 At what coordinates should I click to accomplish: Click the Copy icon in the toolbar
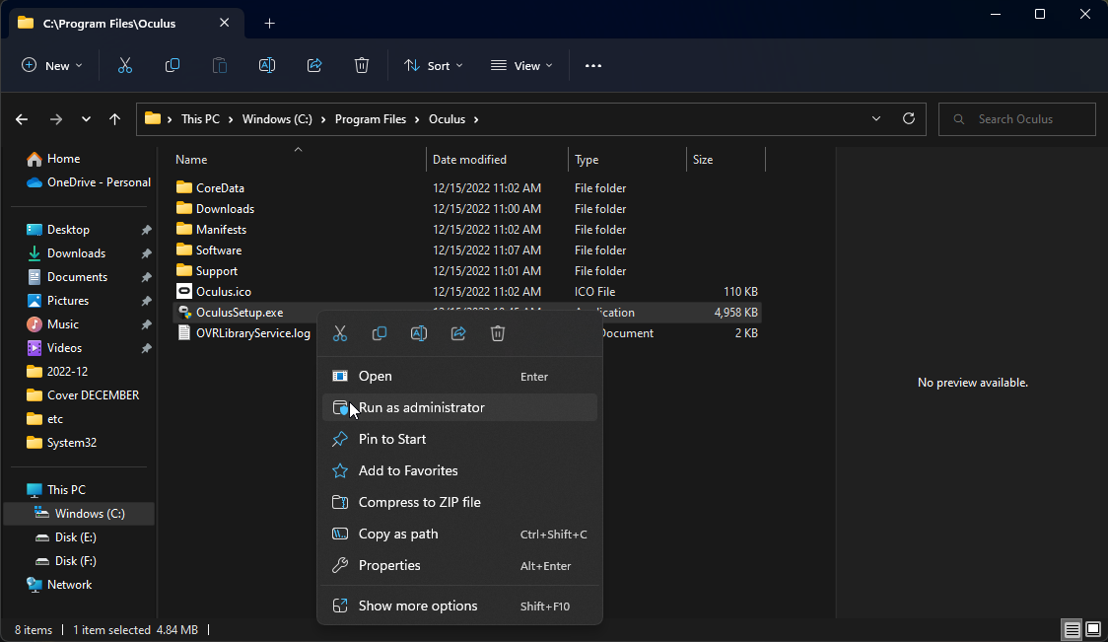[173, 66]
